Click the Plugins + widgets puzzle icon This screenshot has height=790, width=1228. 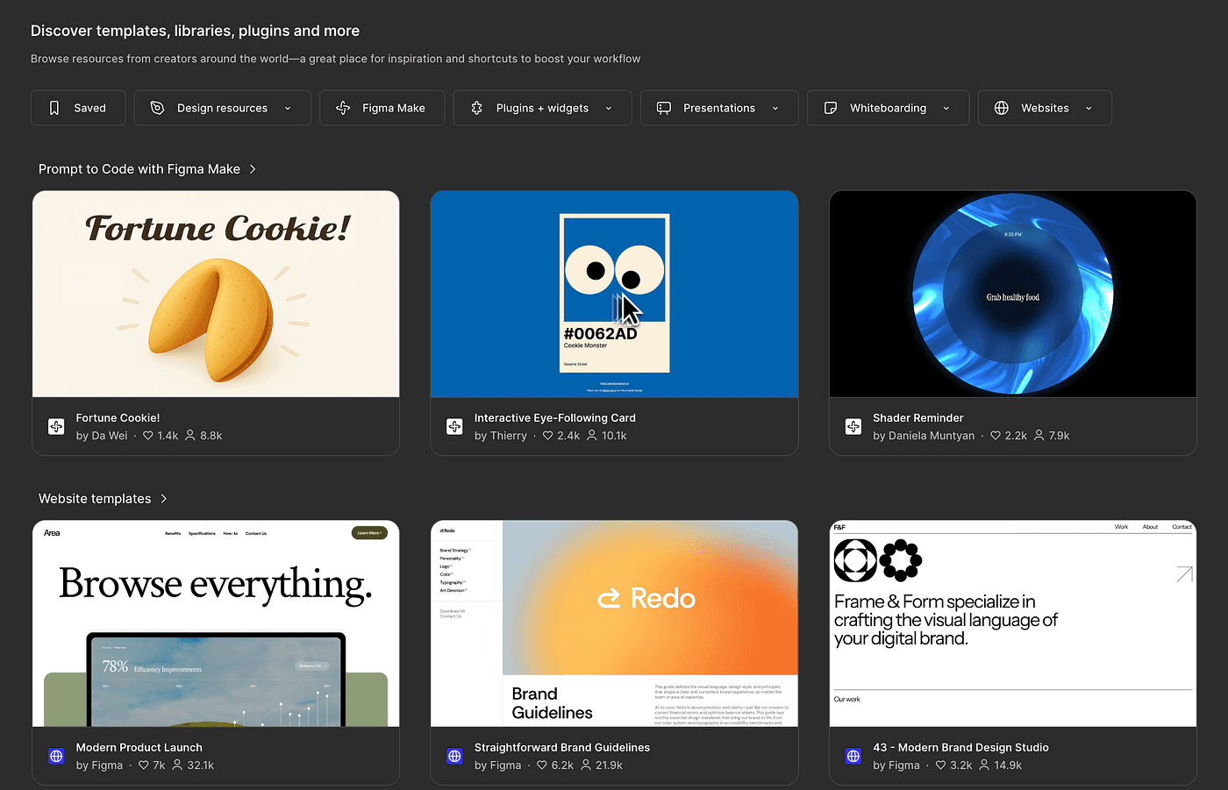coord(477,108)
